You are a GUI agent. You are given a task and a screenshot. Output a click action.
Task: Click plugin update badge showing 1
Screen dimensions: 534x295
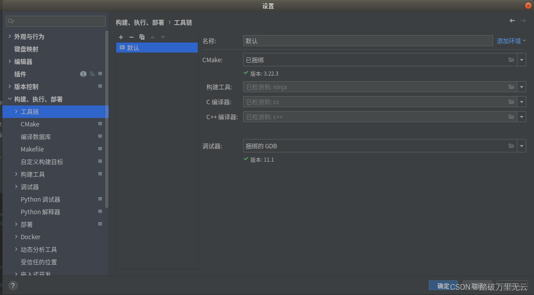click(x=83, y=74)
